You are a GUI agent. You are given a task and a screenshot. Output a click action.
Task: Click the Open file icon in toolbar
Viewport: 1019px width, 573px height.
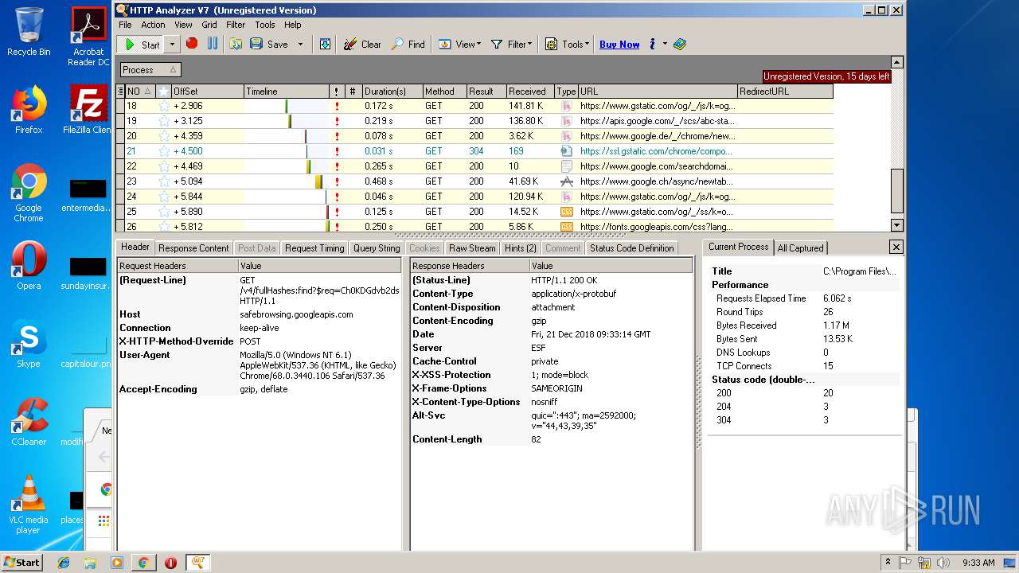pyautogui.click(x=236, y=44)
